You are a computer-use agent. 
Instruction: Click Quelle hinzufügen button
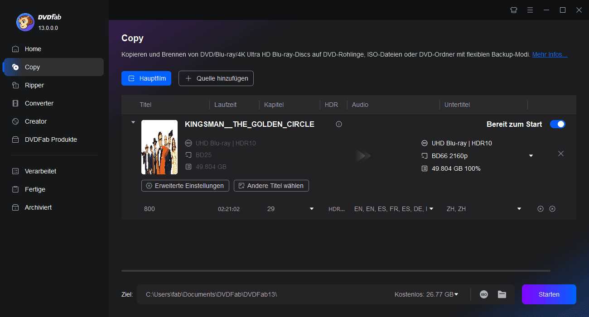click(x=216, y=78)
